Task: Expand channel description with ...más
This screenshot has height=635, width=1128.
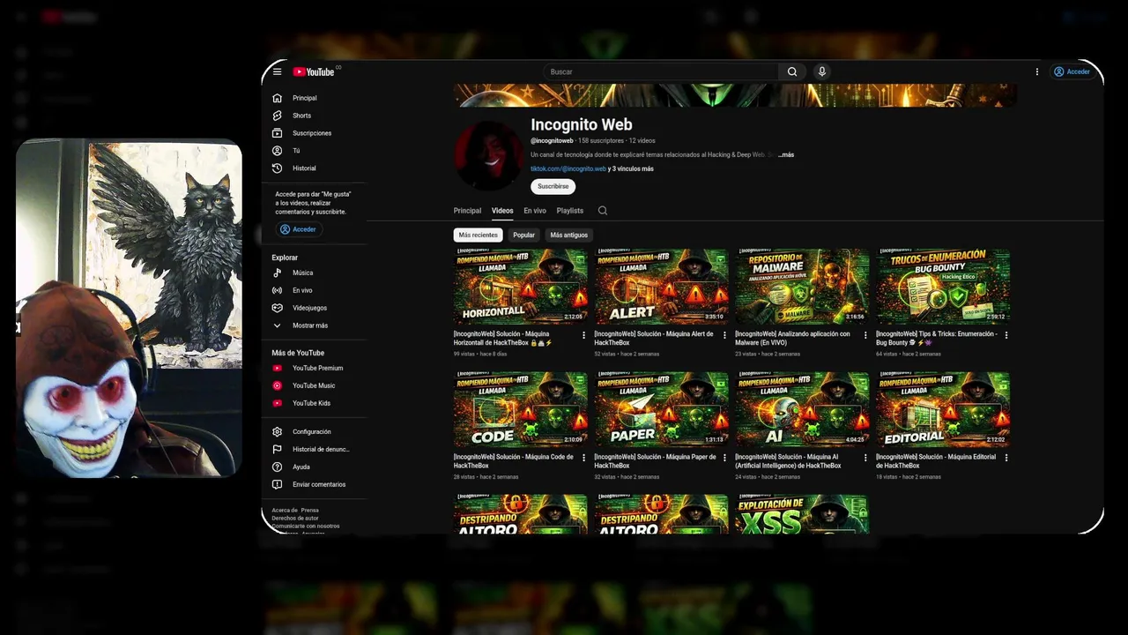Action: click(x=786, y=154)
